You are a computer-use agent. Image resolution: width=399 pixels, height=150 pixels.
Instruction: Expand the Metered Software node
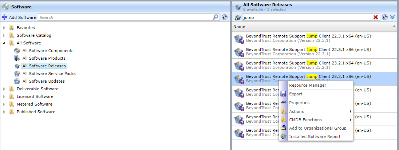click(x=4, y=104)
